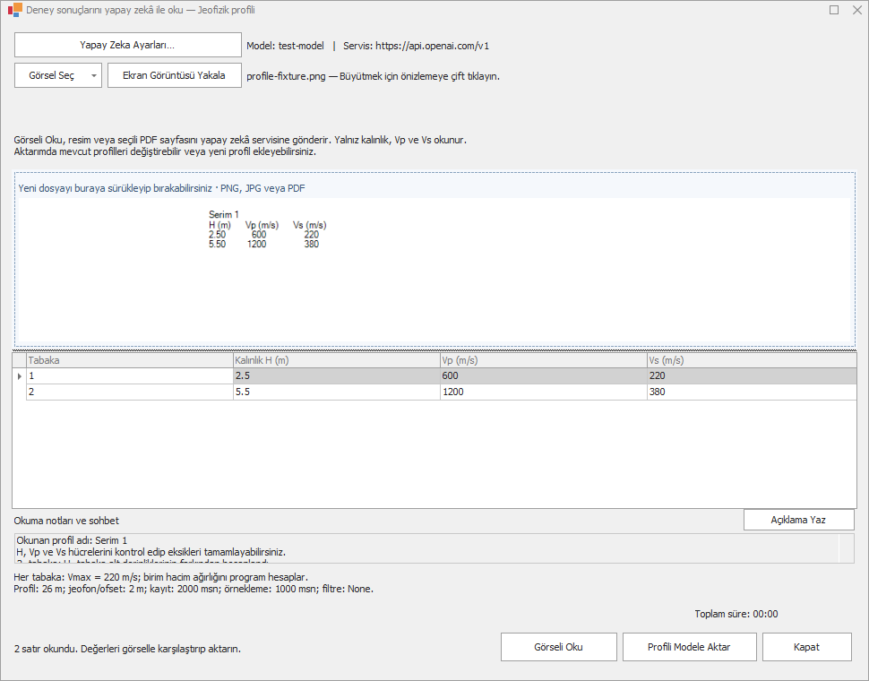The height and width of the screenshot is (681, 869).
Task: Click the Vp (m/s) column header
Action: click(543, 360)
